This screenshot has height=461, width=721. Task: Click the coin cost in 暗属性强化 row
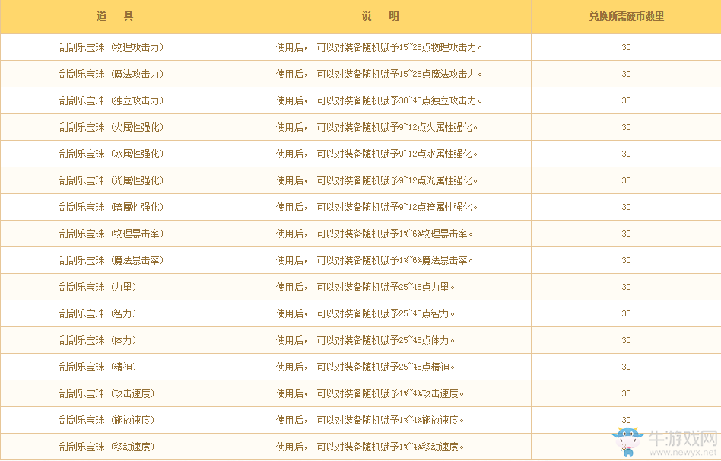coord(626,207)
